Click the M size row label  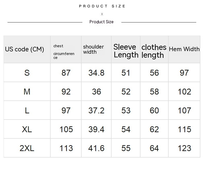27,92
